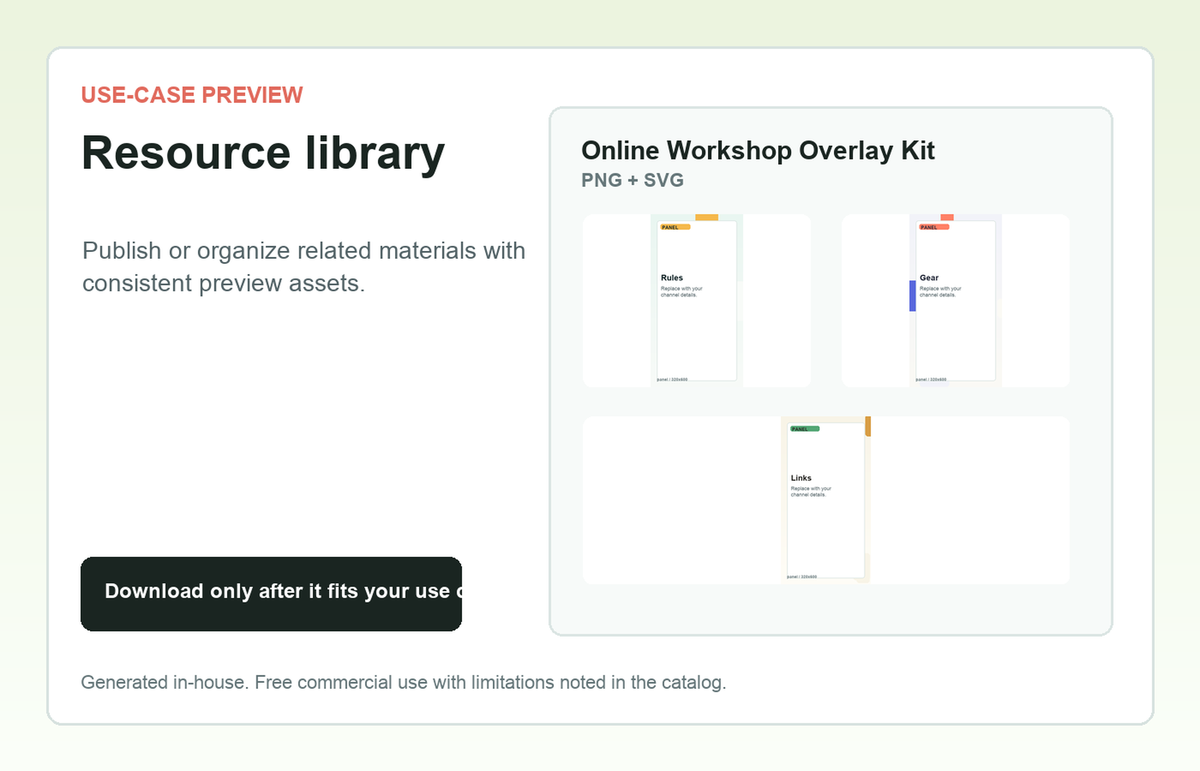Click the PNG + SVG format label
The width and height of the screenshot is (1200, 771).
coord(632,180)
